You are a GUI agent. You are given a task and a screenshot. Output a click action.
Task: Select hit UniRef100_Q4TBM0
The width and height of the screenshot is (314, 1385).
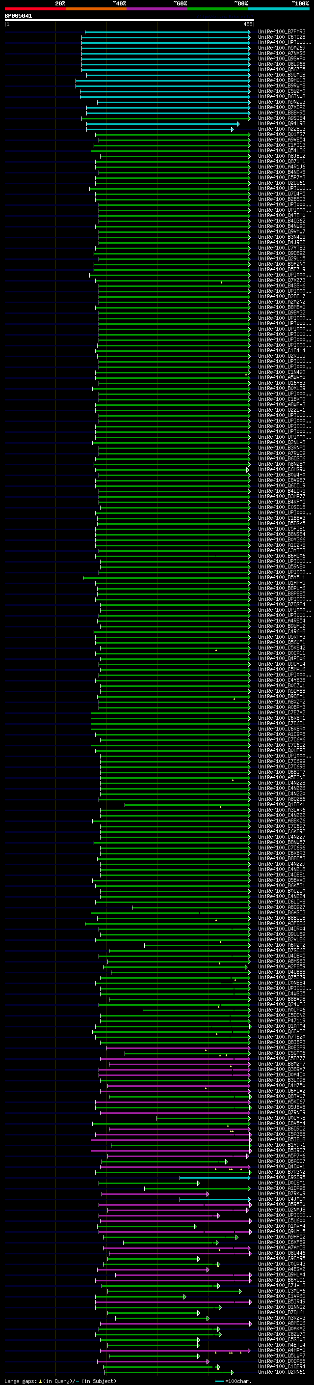coord(281,216)
